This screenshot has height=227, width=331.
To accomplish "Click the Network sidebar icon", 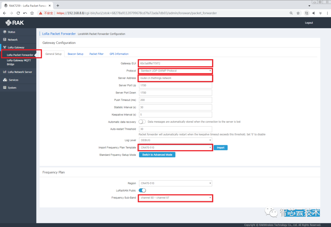I will tap(5, 40).
